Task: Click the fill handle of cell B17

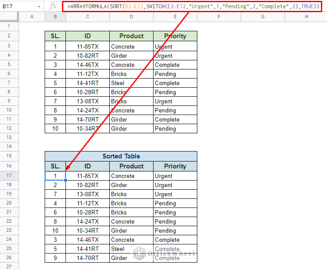Action: 65,180
